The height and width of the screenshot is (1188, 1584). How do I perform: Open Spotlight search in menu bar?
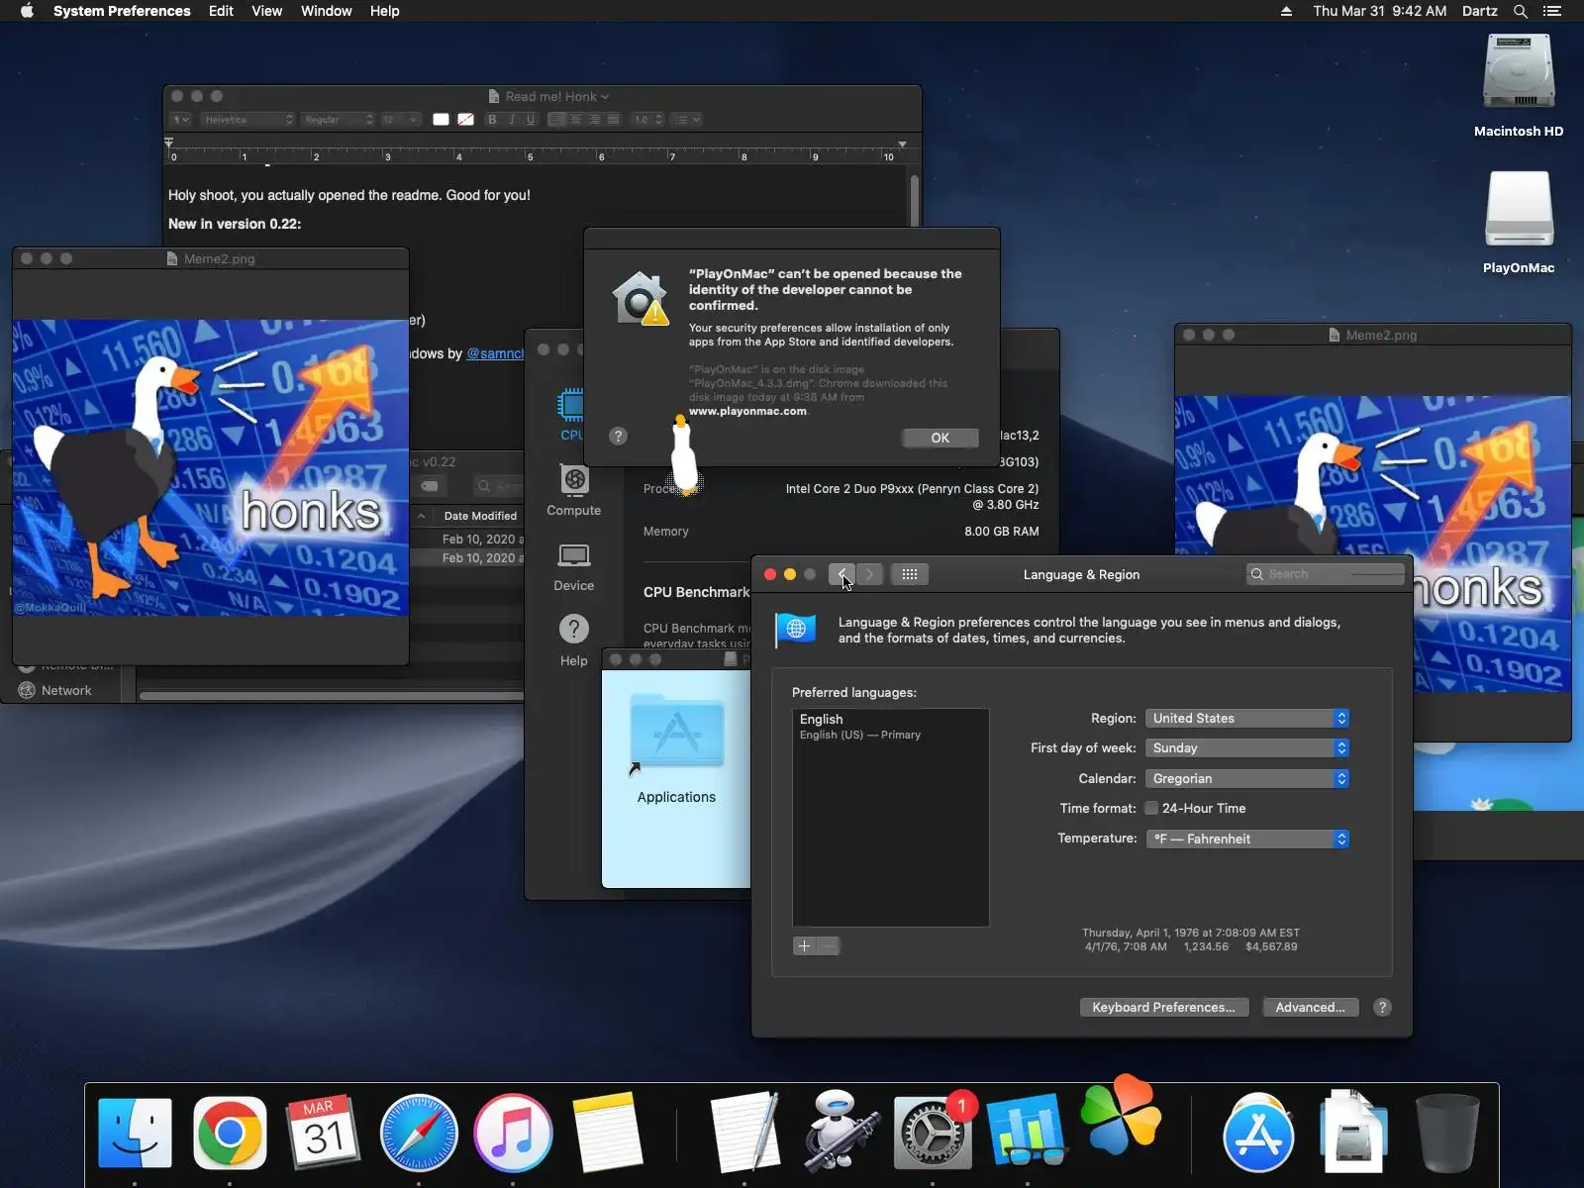(x=1521, y=11)
